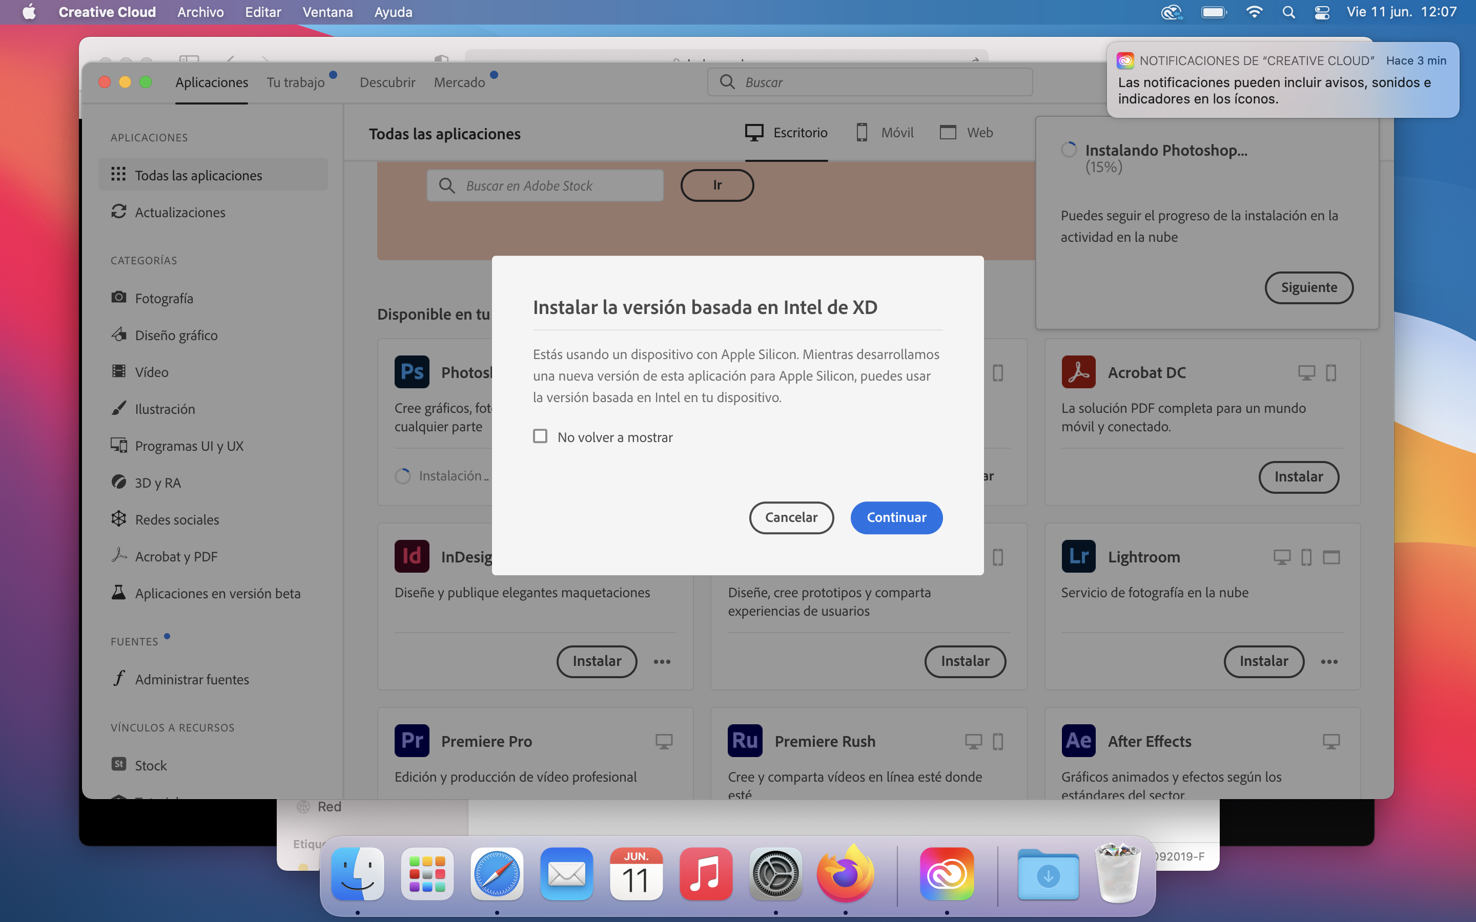This screenshot has width=1476, height=922.
Task: Select the Ilustración category brush icon
Action: tap(118, 409)
